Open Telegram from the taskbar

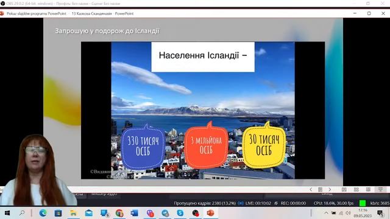[165, 213]
